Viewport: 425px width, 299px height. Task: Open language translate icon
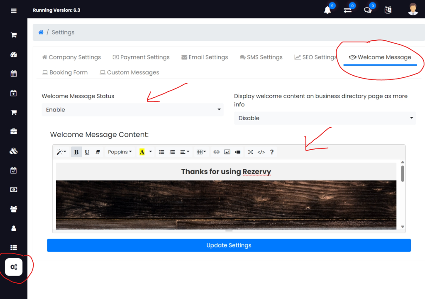click(x=388, y=10)
